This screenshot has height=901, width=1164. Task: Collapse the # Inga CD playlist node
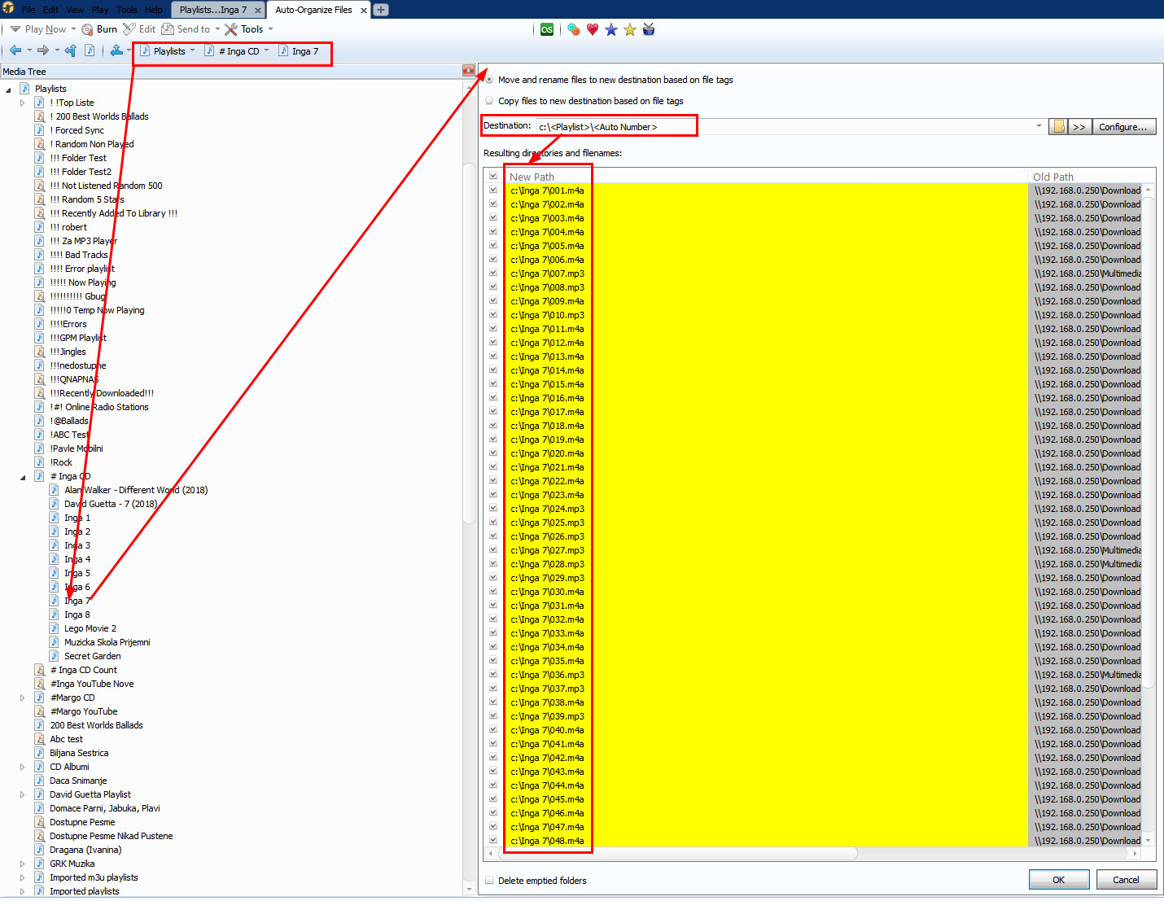(x=23, y=477)
